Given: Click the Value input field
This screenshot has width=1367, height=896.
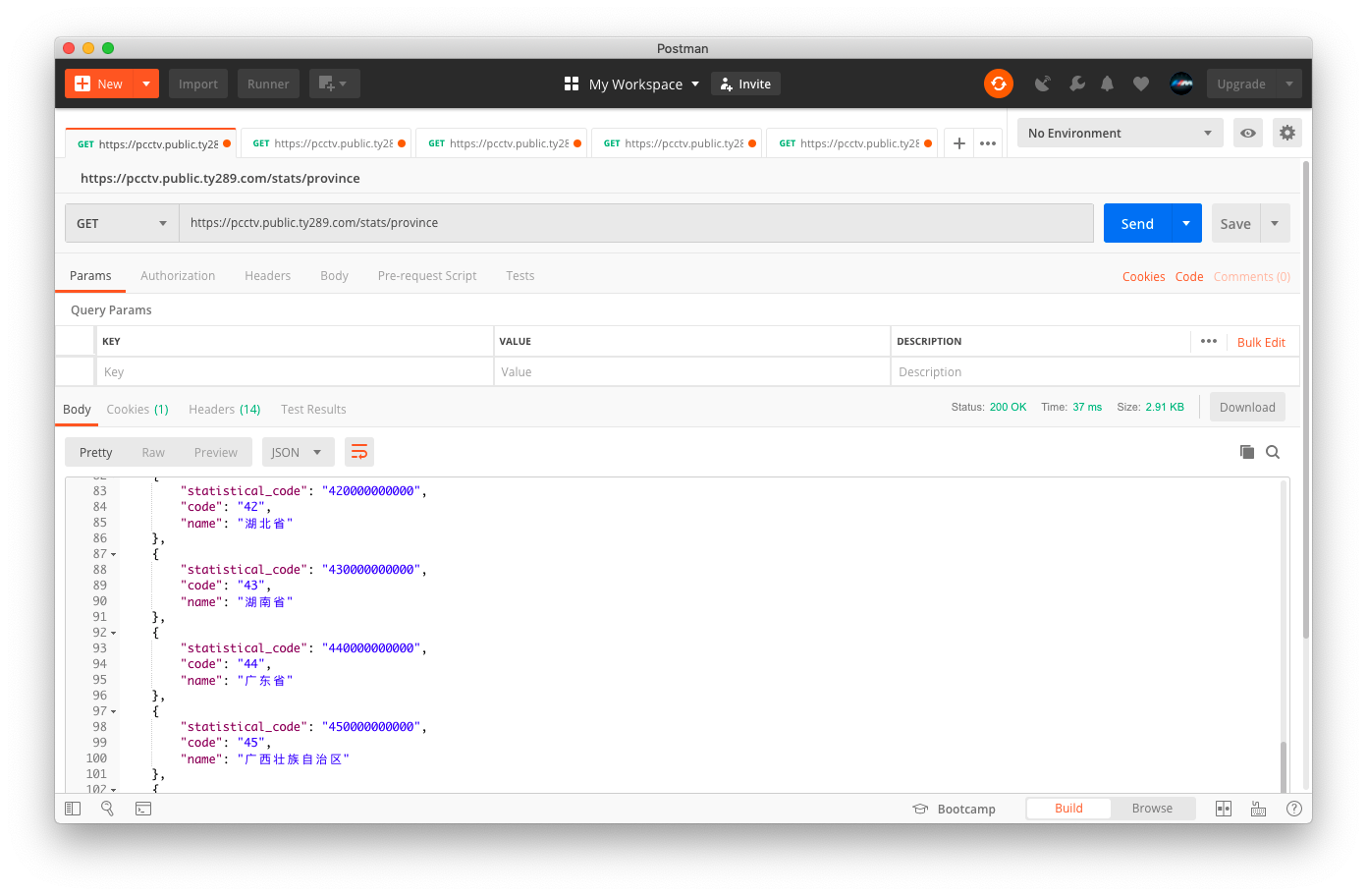Looking at the screenshot, I should 691,371.
